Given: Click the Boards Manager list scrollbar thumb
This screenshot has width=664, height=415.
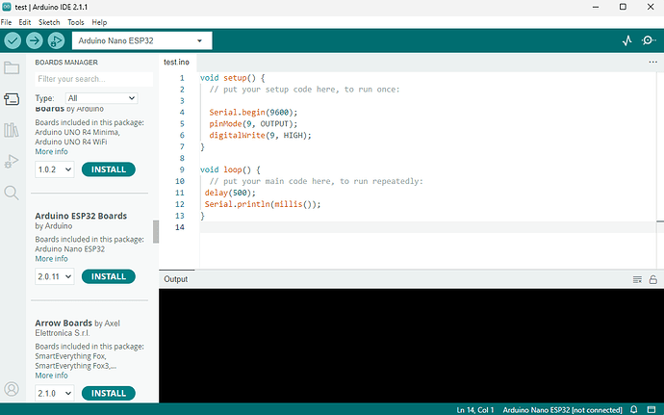Looking at the screenshot, I should (x=156, y=231).
